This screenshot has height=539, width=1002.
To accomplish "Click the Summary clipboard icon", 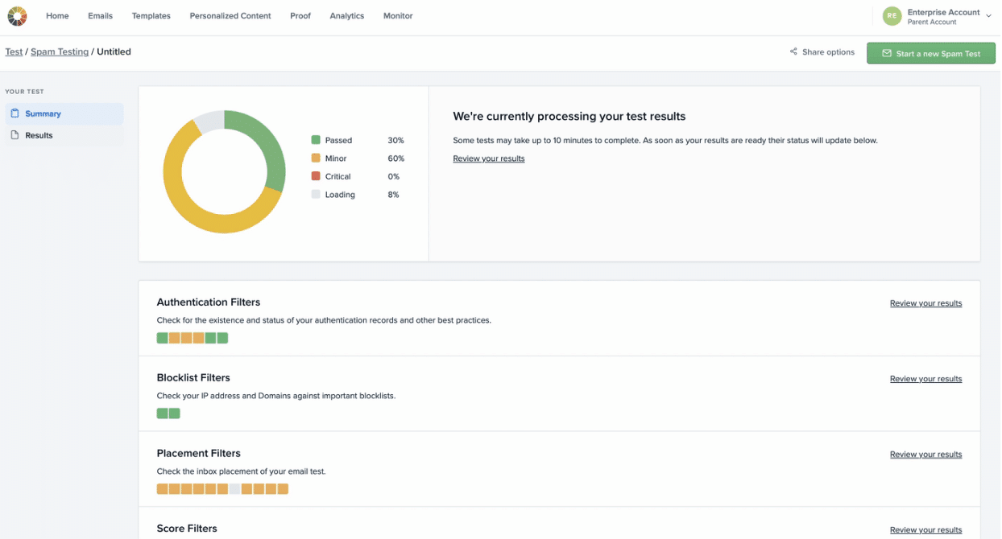I will coord(14,113).
